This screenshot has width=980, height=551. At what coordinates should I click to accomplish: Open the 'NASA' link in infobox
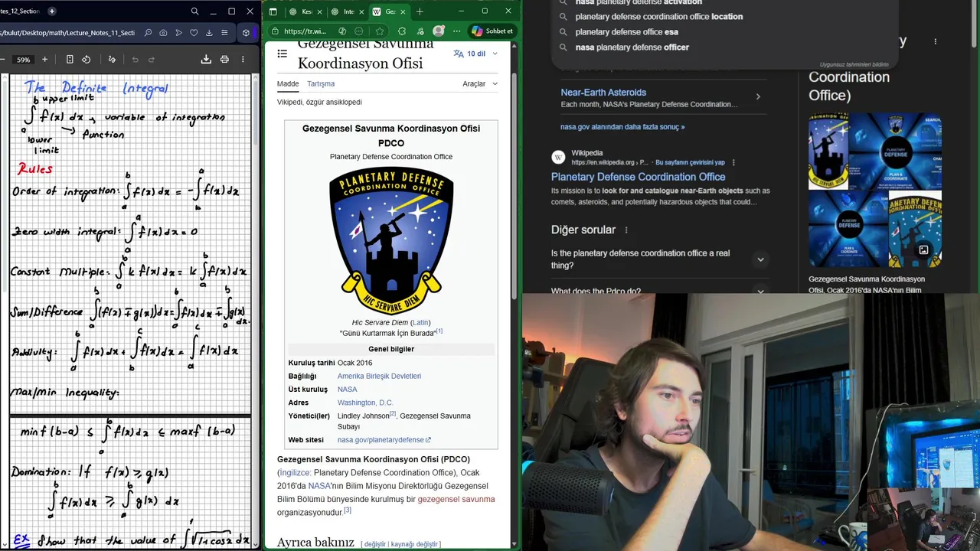[347, 389]
